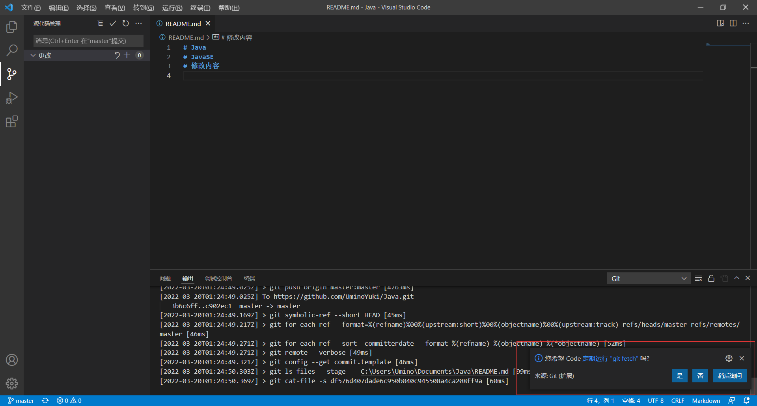Open the Search view in activity bar
This screenshot has width=757, height=406.
click(x=12, y=50)
